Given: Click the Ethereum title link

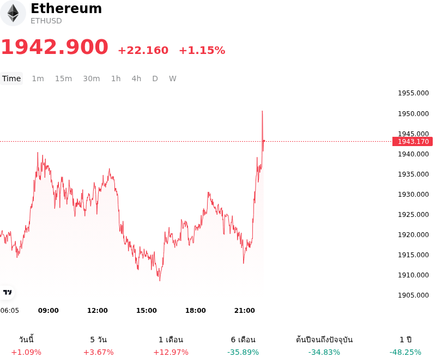Looking at the screenshot, I should (x=66, y=8).
